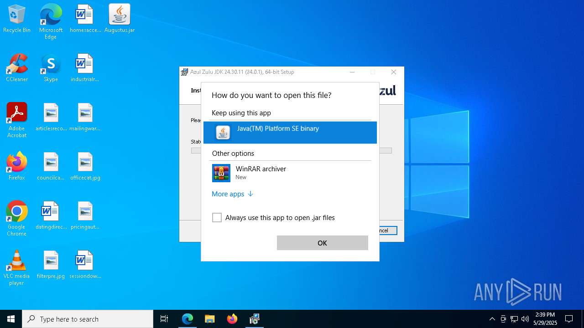Viewport: 584px width, 328px height.
Task: Click Cancel in Azul Zulu setup
Action: 388,231
